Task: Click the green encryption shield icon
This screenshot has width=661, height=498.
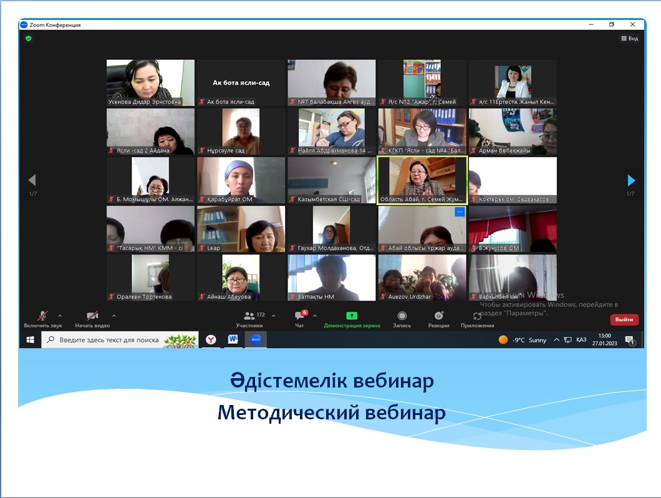Action: (28, 39)
